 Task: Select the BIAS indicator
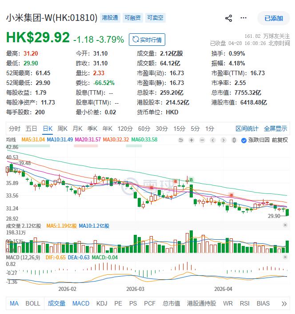(x=263, y=303)
